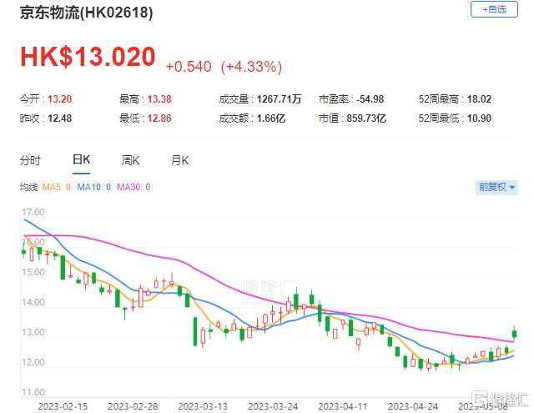Click the 2023-02-15 date axis label

[x=63, y=406]
